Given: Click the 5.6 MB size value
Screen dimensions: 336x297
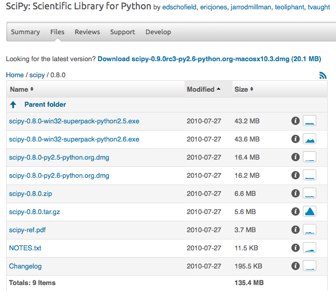Looking at the screenshot, I should coord(245,212).
